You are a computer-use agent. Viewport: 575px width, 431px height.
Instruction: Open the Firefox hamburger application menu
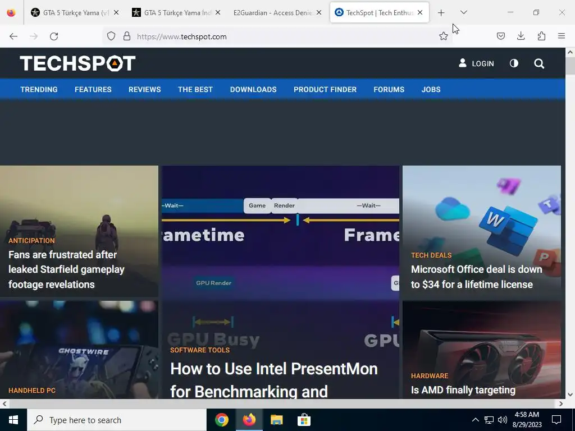pos(562,36)
